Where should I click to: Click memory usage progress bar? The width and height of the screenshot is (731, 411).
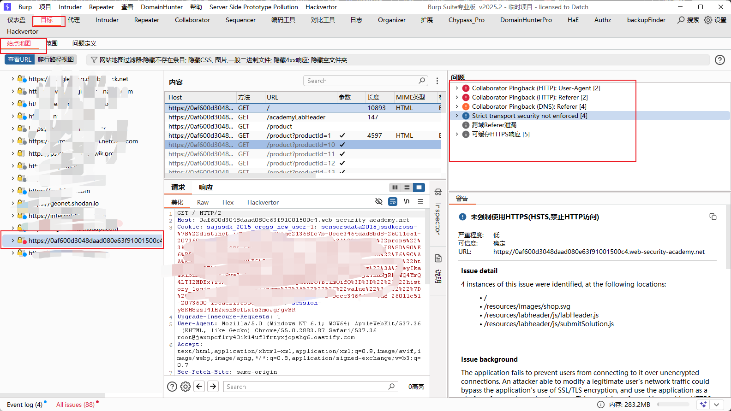673,405
